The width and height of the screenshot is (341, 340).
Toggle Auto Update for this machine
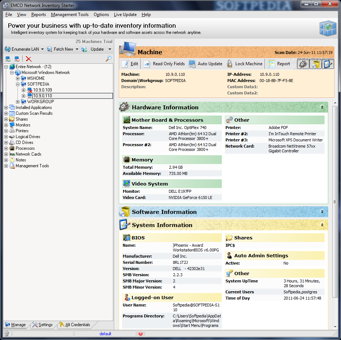(205, 64)
